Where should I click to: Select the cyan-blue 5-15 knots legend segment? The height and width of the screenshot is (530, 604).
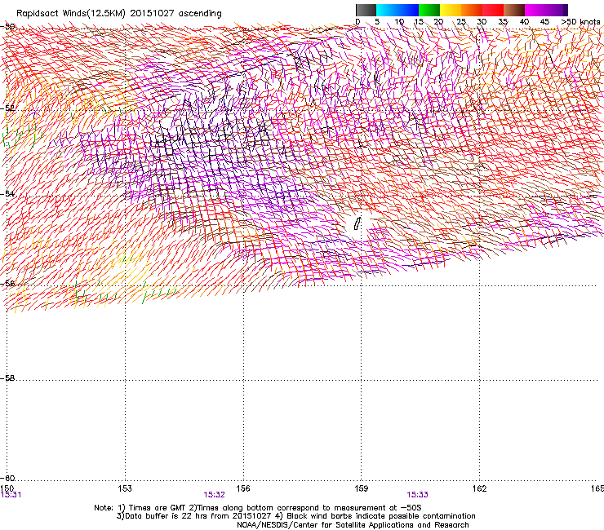pos(397,10)
